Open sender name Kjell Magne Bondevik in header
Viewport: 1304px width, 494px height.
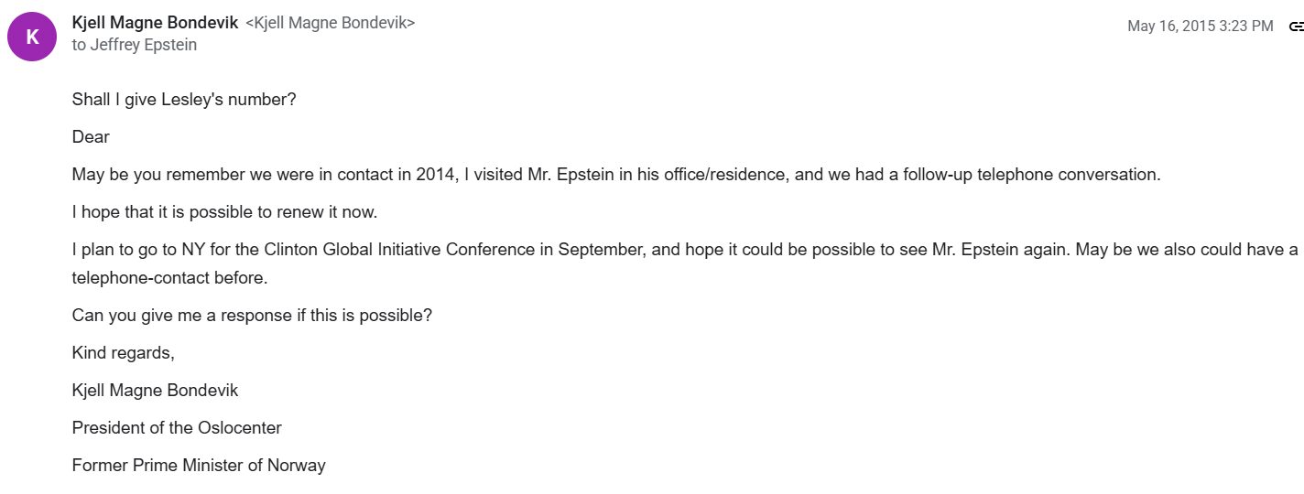tap(154, 23)
